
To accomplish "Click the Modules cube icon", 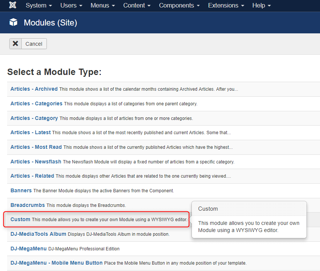I will coord(13,22).
